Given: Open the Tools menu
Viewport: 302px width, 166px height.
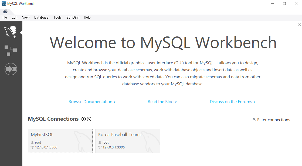Looking at the screenshot, I should pos(58,18).
